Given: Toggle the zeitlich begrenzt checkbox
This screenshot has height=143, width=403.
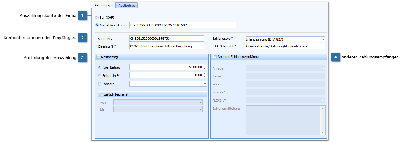Looking at the screenshot, I should click(x=101, y=94).
